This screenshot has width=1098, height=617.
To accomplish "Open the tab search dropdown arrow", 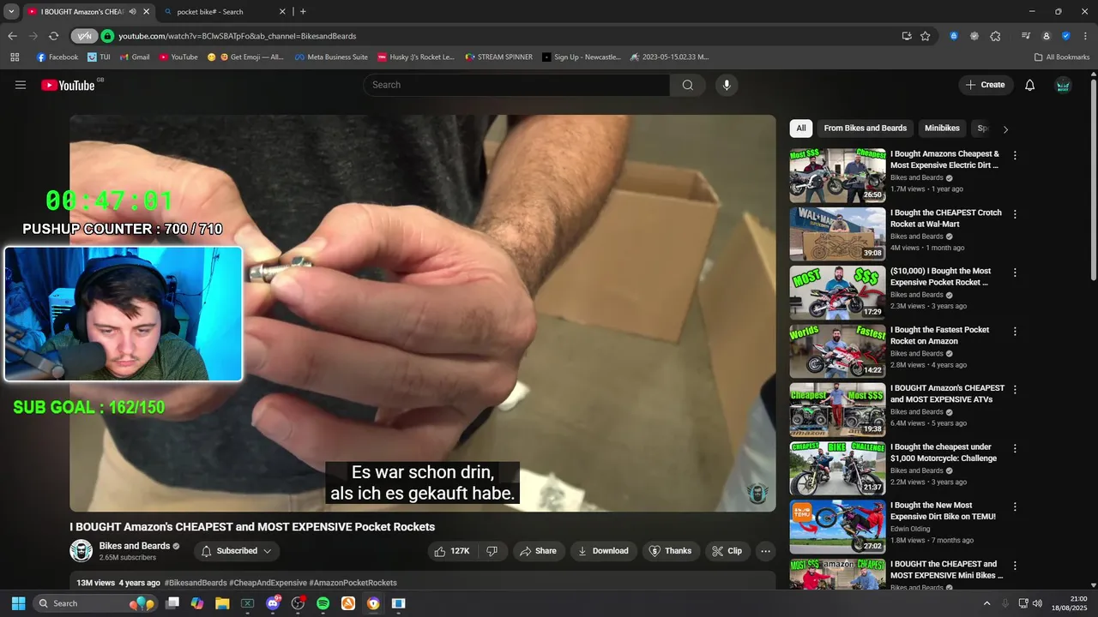I will pos(11,12).
